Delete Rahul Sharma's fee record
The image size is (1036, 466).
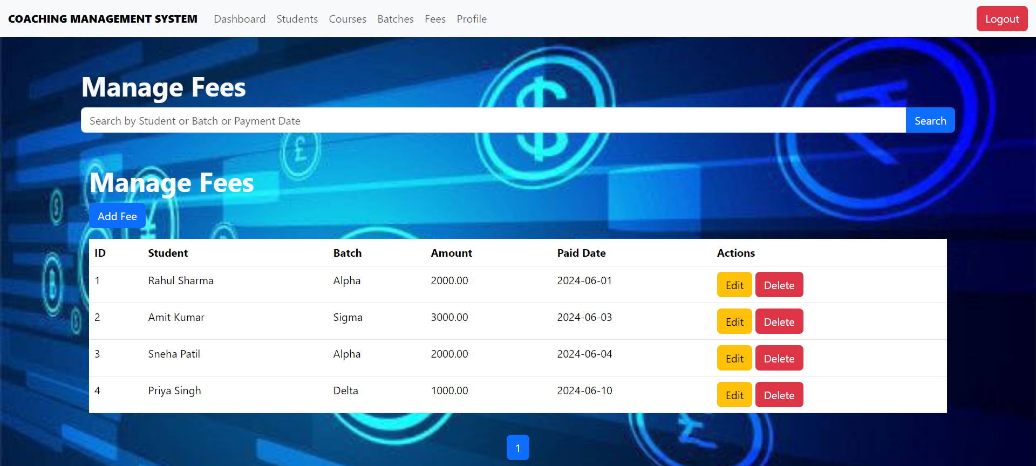[x=779, y=285]
